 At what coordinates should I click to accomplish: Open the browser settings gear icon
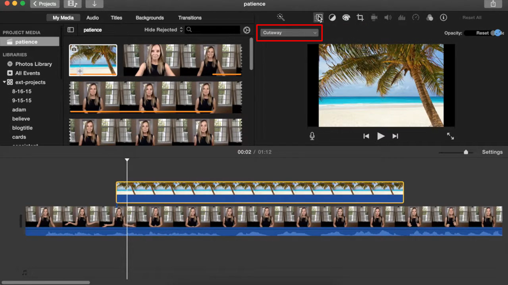247,30
